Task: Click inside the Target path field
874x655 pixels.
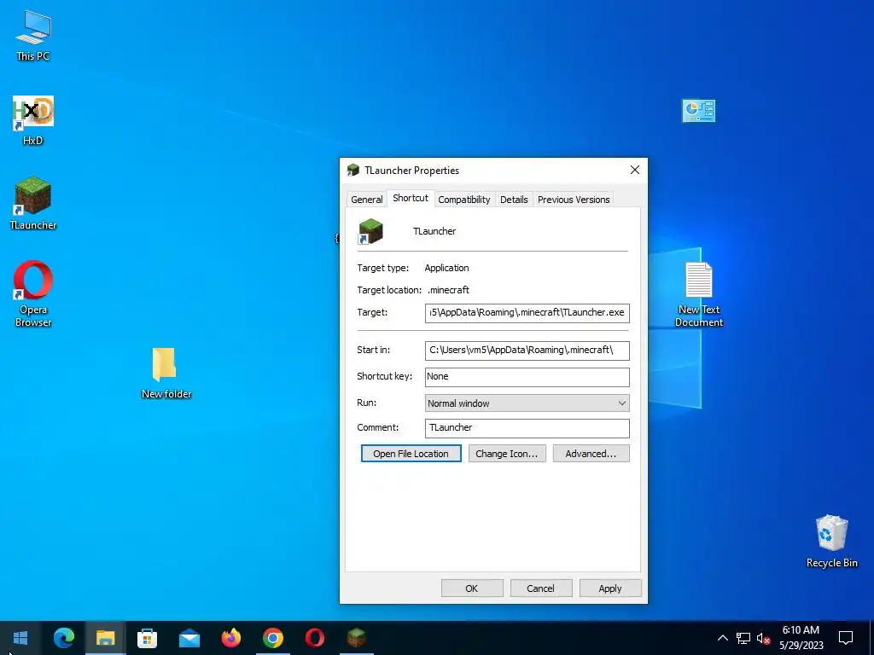Action: (x=527, y=312)
